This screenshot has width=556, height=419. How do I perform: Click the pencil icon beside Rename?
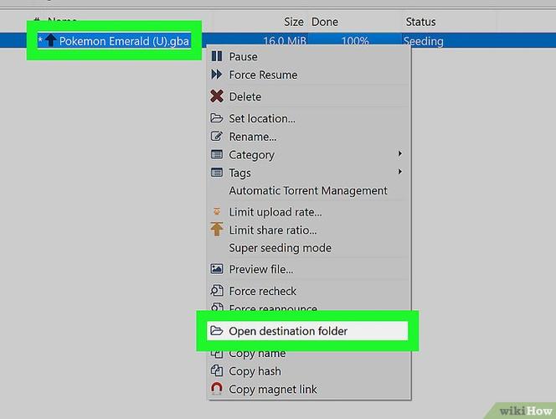(x=216, y=137)
